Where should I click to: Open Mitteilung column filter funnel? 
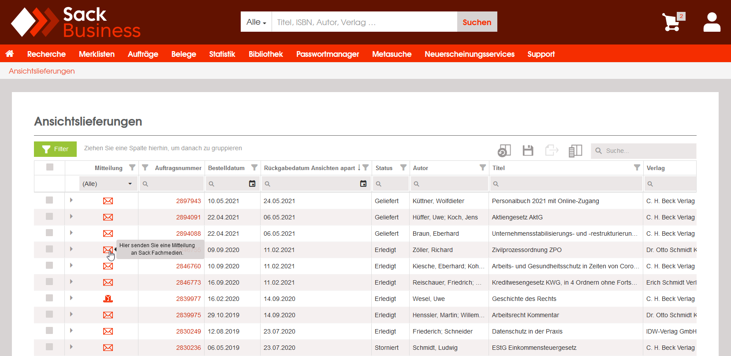pos(132,167)
